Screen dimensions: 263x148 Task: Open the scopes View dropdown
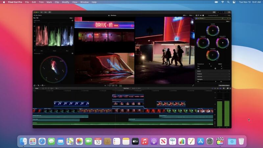(71, 18)
